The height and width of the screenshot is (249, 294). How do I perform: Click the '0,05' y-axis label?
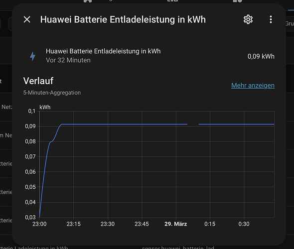point(30,187)
